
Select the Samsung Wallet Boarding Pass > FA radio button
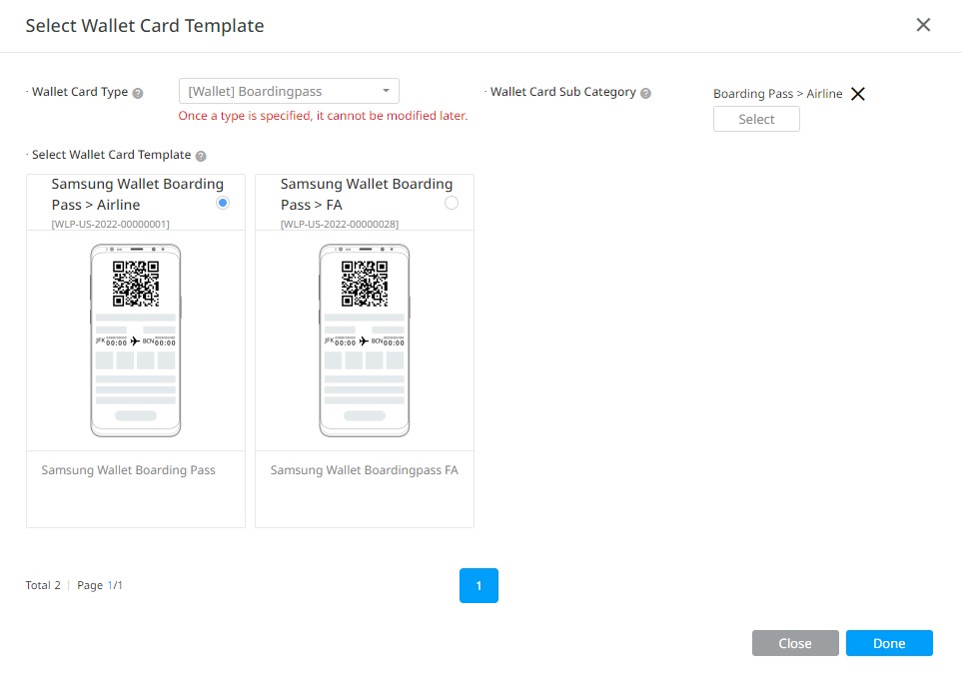pos(452,202)
